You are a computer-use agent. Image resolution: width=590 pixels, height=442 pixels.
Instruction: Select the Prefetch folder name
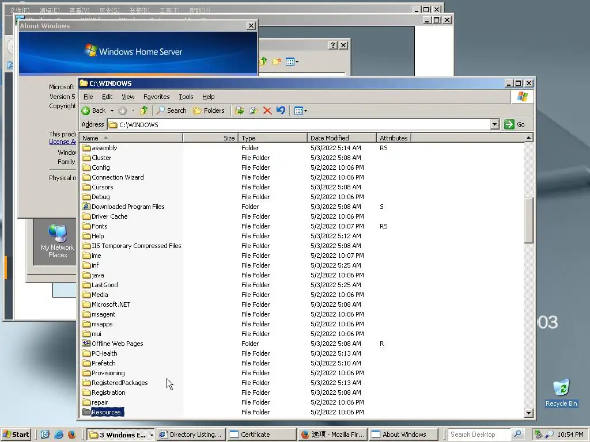104,363
